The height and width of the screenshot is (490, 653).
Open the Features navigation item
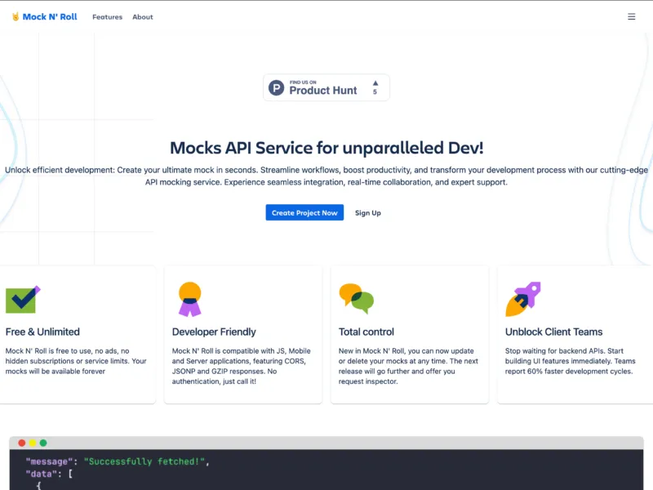click(107, 17)
